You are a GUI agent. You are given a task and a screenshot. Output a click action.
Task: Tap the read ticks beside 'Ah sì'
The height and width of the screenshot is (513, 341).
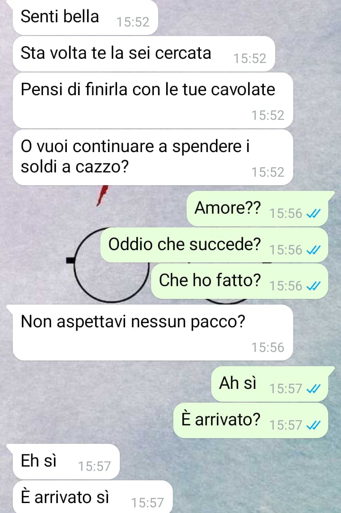313,389
